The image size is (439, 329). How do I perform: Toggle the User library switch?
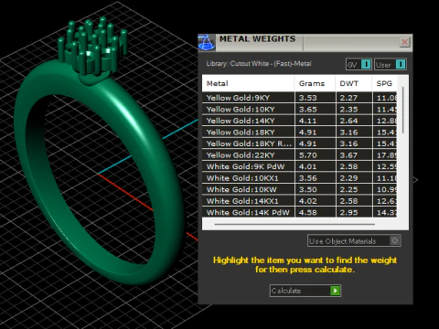(x=391, y=64)
